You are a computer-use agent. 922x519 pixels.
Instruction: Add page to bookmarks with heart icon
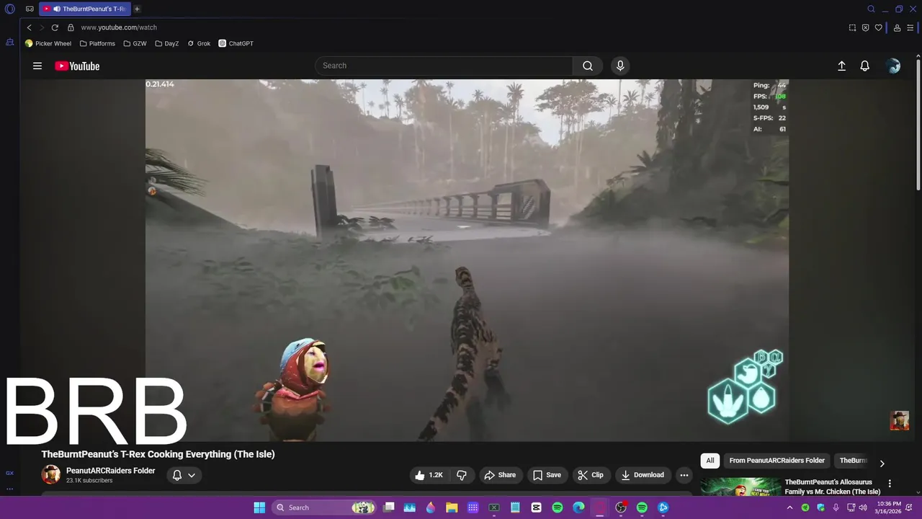pyautogui.click(x=878, y=27)
